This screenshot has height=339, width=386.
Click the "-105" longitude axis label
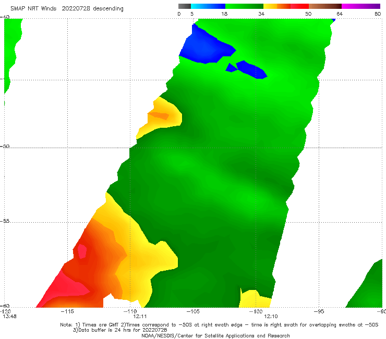pos(193,311)
